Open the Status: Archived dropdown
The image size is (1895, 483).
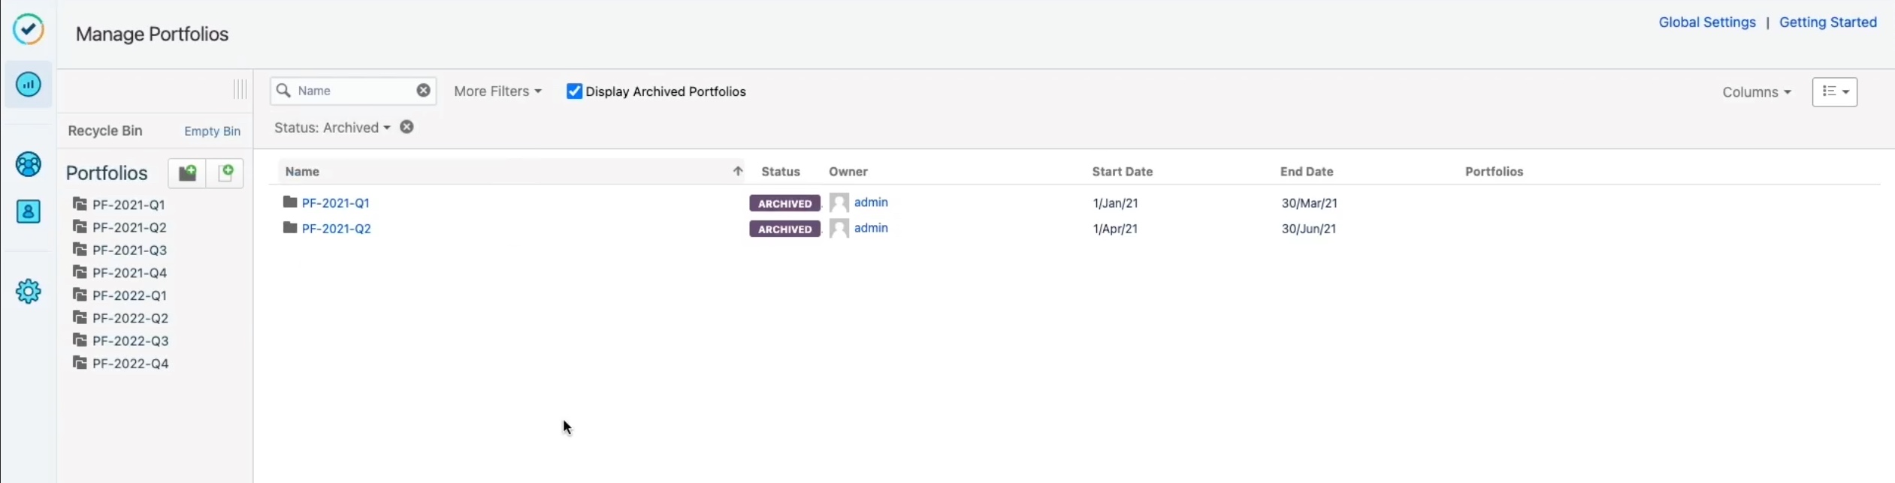click(x=332, y=127)
